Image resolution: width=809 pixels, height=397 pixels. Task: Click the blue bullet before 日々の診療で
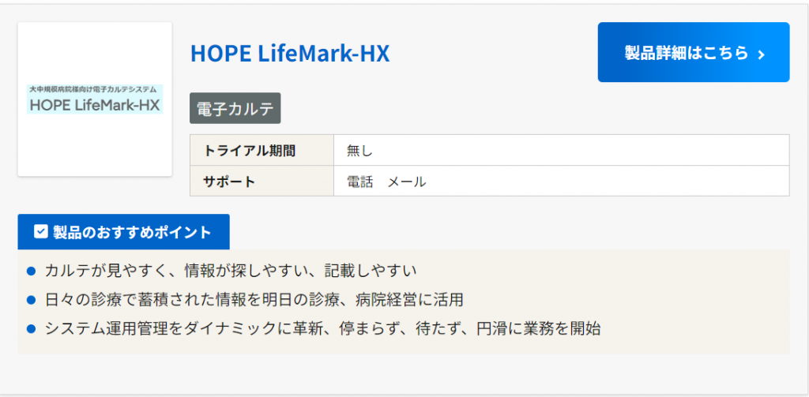(32, 300)
